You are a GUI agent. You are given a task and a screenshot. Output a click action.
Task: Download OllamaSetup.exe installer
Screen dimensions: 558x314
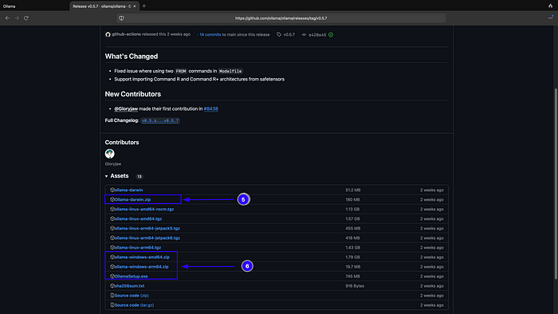click(x=131, y=277)
